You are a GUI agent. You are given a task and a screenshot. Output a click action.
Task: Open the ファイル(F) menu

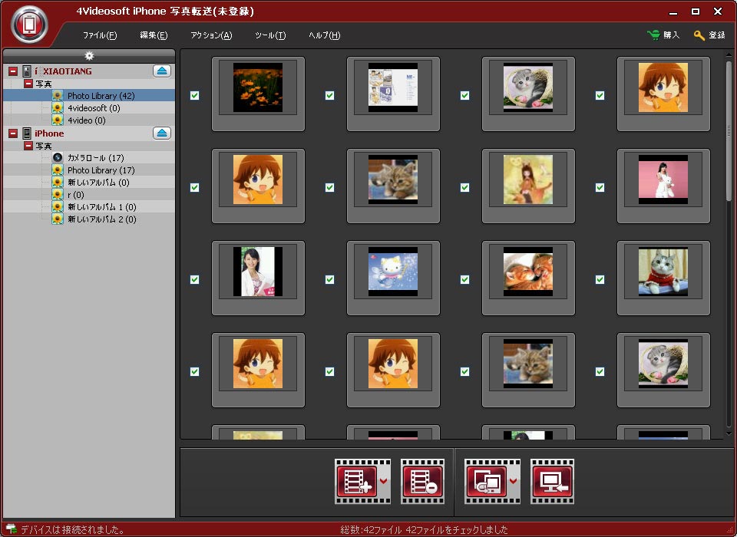(x=100, y=35)
